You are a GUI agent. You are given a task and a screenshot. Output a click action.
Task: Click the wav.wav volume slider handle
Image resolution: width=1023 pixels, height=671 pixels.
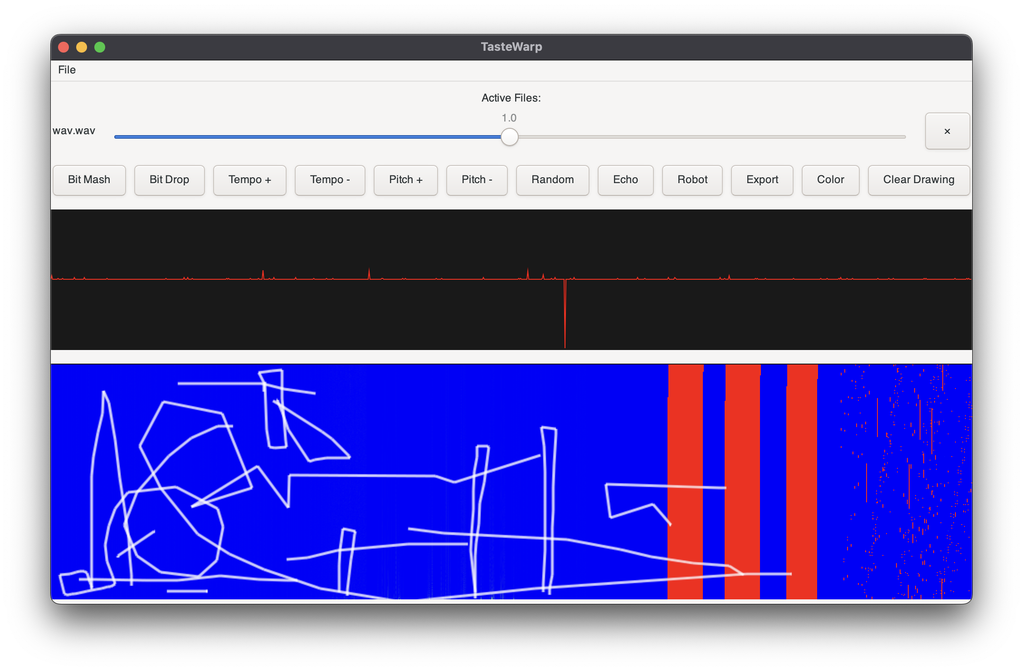[509, 137]
